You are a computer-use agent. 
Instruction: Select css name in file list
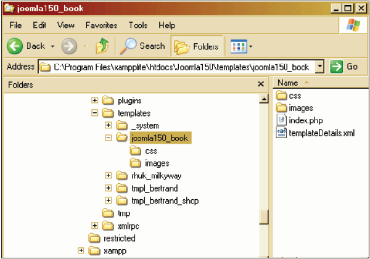point(295,96)
